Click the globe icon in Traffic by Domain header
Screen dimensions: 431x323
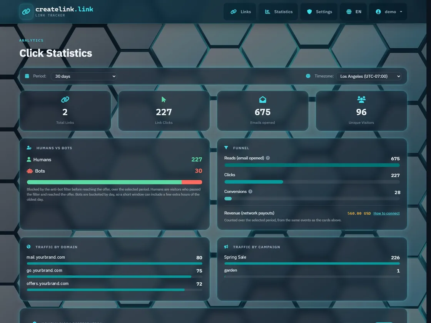coord(28,246)
